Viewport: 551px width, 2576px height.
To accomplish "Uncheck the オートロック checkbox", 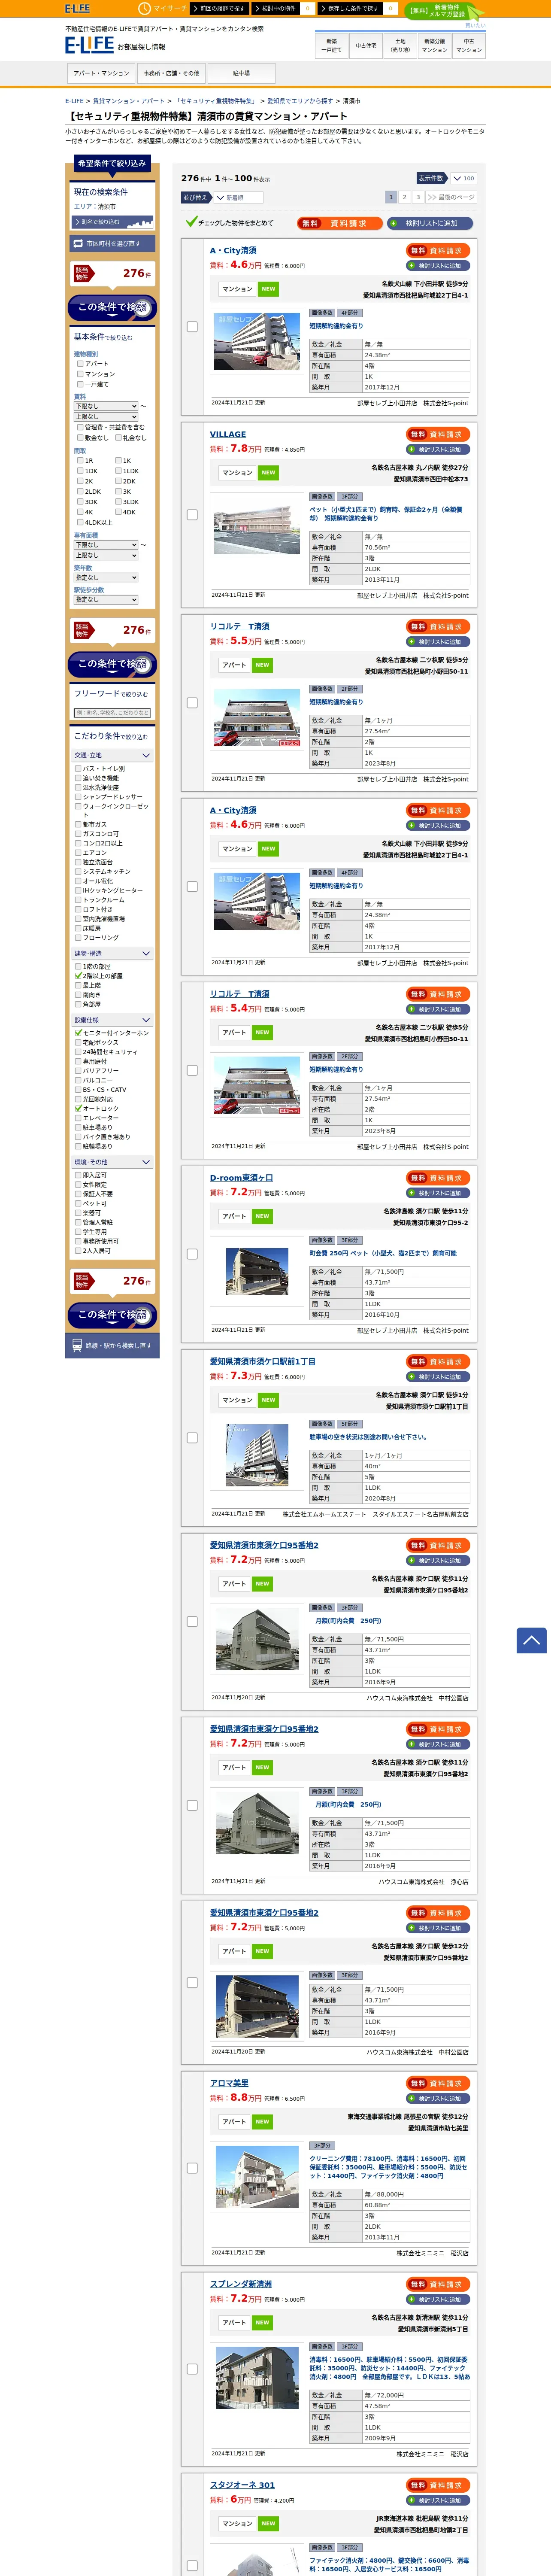I will click(x=78, y=1108).
